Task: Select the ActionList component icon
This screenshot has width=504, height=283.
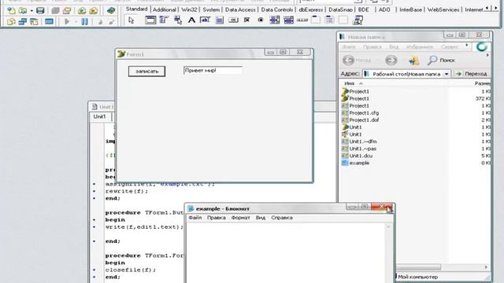Action: pyautogui.click(x=358, y=20)
